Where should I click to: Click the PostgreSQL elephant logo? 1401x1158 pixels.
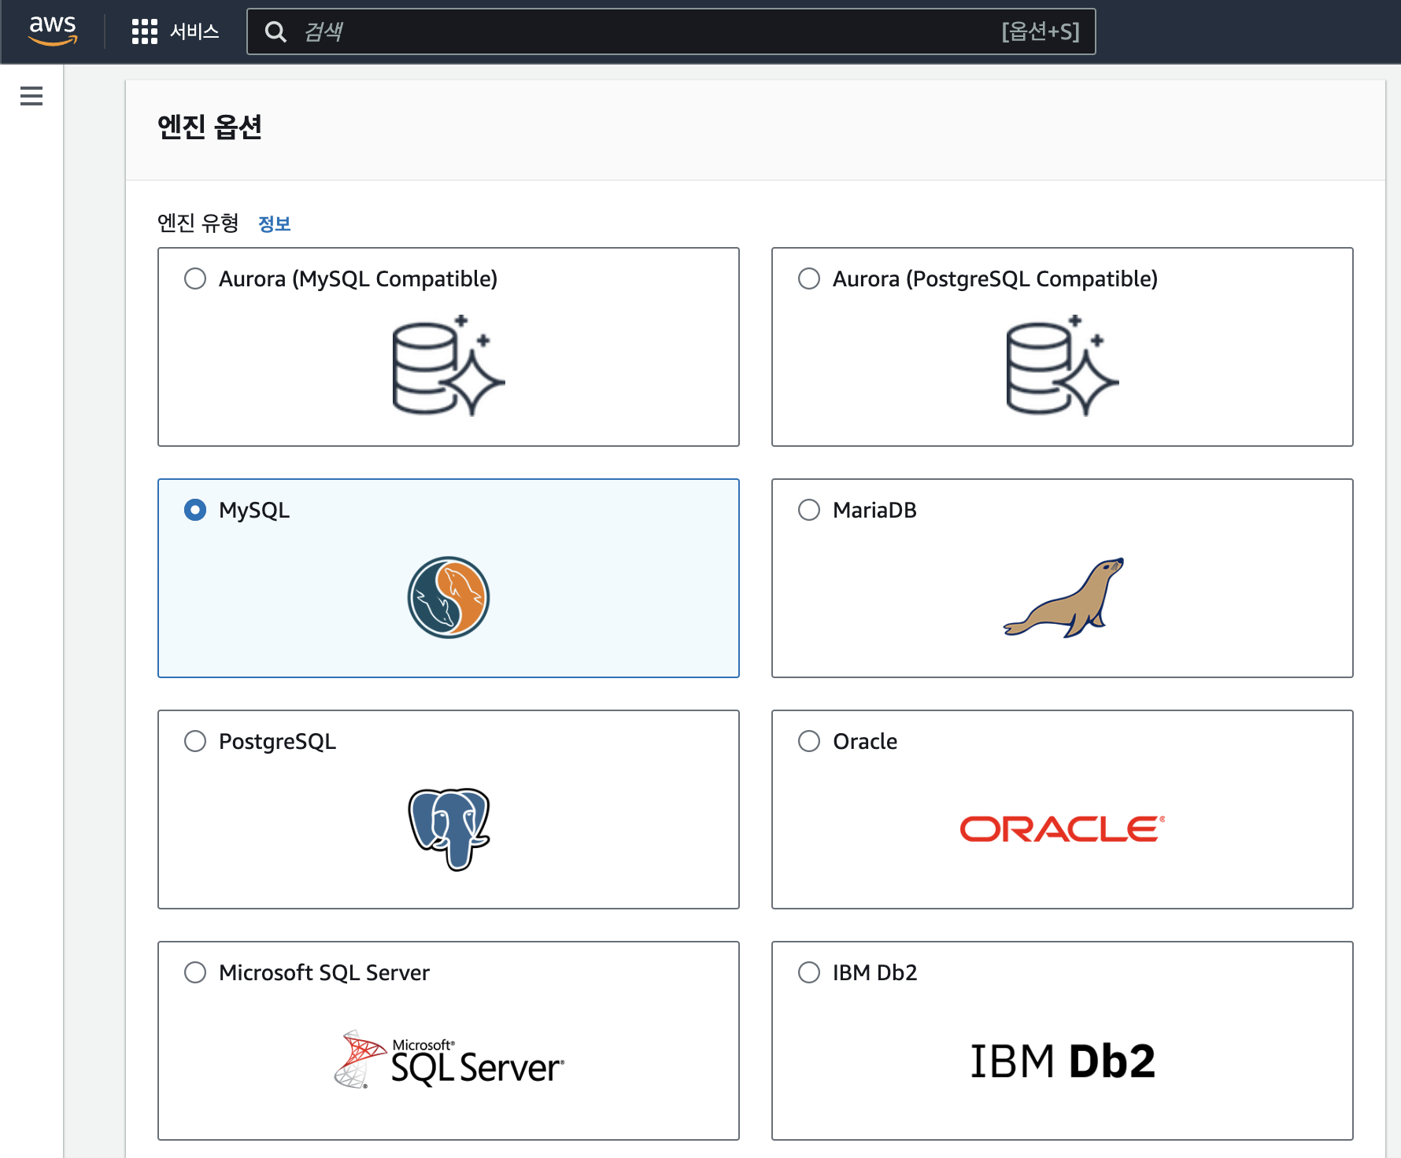pyautogui.click(x=449, y=829)
